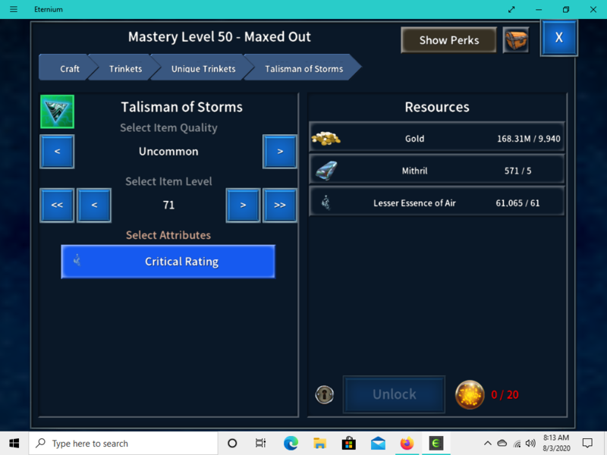The width and height of the screenshot is (607, 455).
Task: Click the padlock icon beside Unlock
Action: [325, 394]
